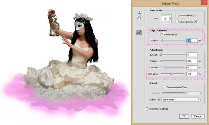209x125 pixels.
Task: Uncheck the Smart Radius checkbox
Action: pos(162,35)
